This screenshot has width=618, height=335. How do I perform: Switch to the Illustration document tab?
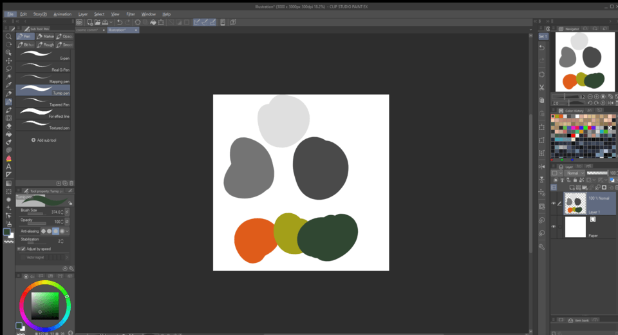click(118, 30)
